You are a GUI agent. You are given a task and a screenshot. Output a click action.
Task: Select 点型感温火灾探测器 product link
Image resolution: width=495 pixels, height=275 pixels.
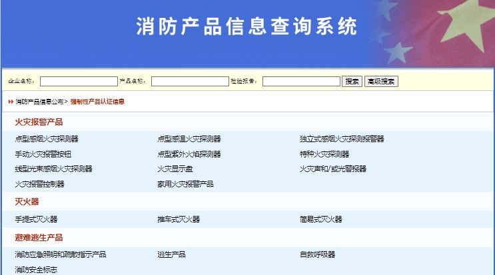pyautogui.click(x=189, y=139)
